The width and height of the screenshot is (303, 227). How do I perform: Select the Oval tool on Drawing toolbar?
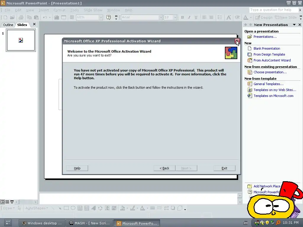tap(73, 208)
